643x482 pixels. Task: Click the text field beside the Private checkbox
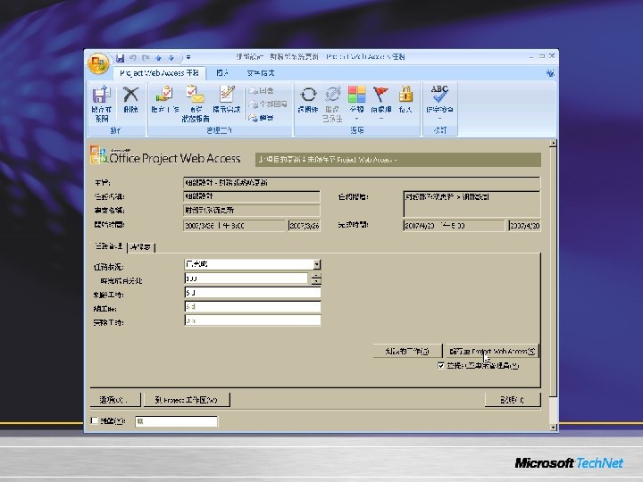pos(176,421)
